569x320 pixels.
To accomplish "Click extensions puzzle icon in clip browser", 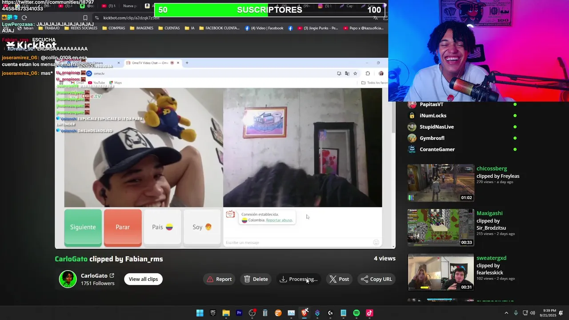I will 368,73.
